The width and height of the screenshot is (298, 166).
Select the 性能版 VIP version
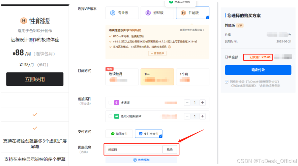point(192,13)
